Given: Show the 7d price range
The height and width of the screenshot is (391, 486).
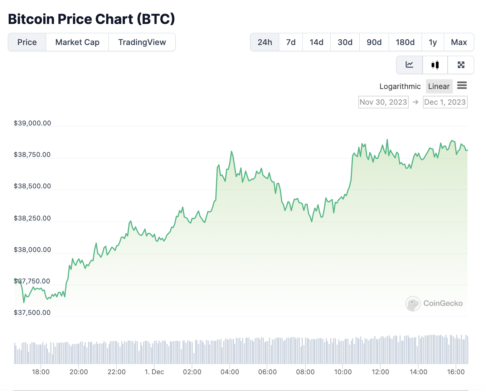Looking at the screenshot, I should 291,42.
